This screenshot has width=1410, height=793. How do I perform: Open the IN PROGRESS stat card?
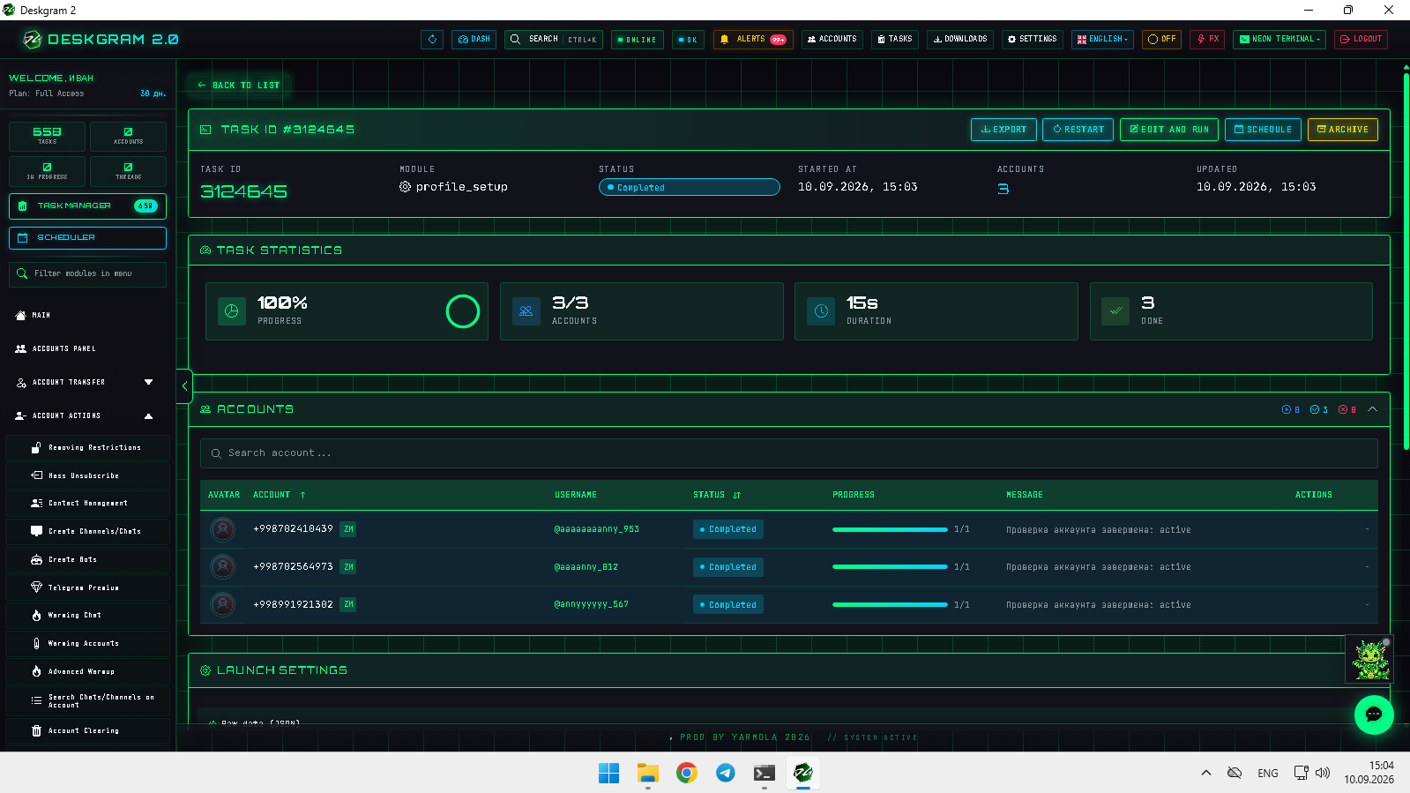47,171
